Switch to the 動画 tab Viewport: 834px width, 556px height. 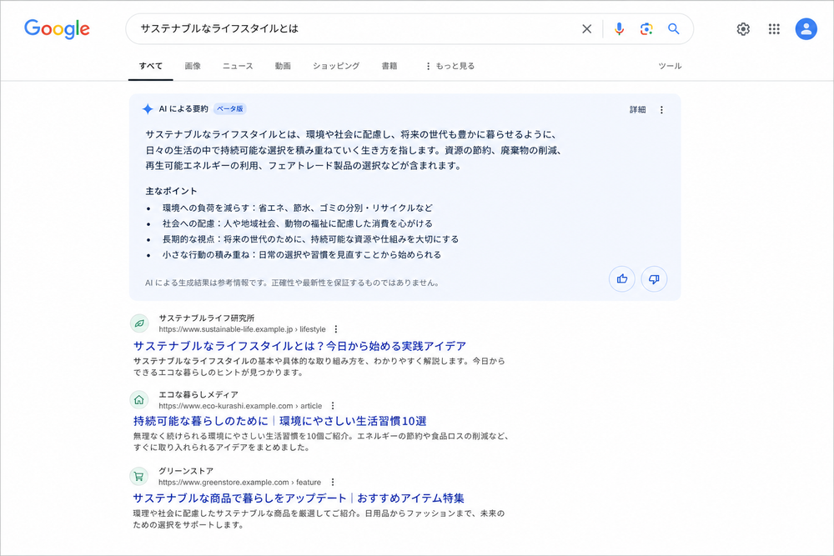(283, 66)
